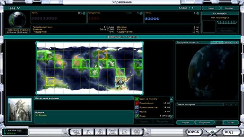Click the Подробно button
244x137 pixels.
pos(204,123)
